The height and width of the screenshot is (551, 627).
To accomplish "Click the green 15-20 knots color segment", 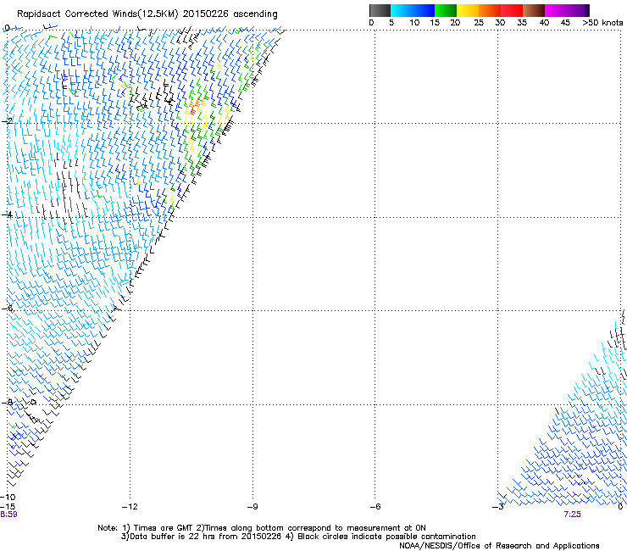I will pyautogui.click(x=446, y=10).
